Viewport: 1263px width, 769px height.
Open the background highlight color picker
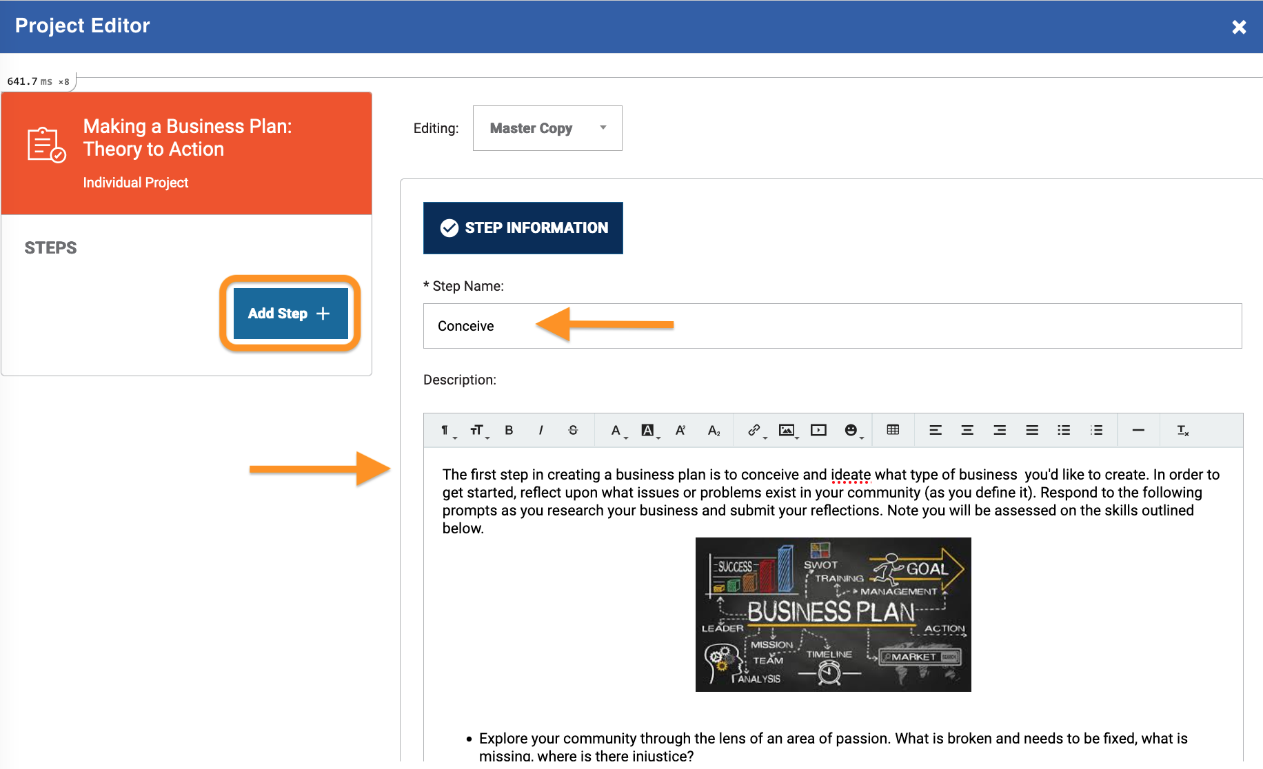coord(649,431)
